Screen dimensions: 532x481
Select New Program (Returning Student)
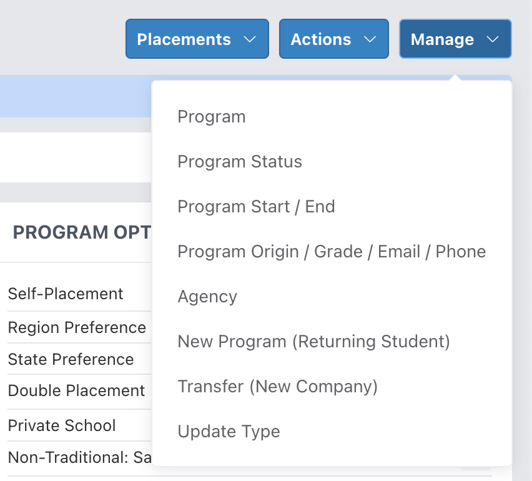pos(313,342)
